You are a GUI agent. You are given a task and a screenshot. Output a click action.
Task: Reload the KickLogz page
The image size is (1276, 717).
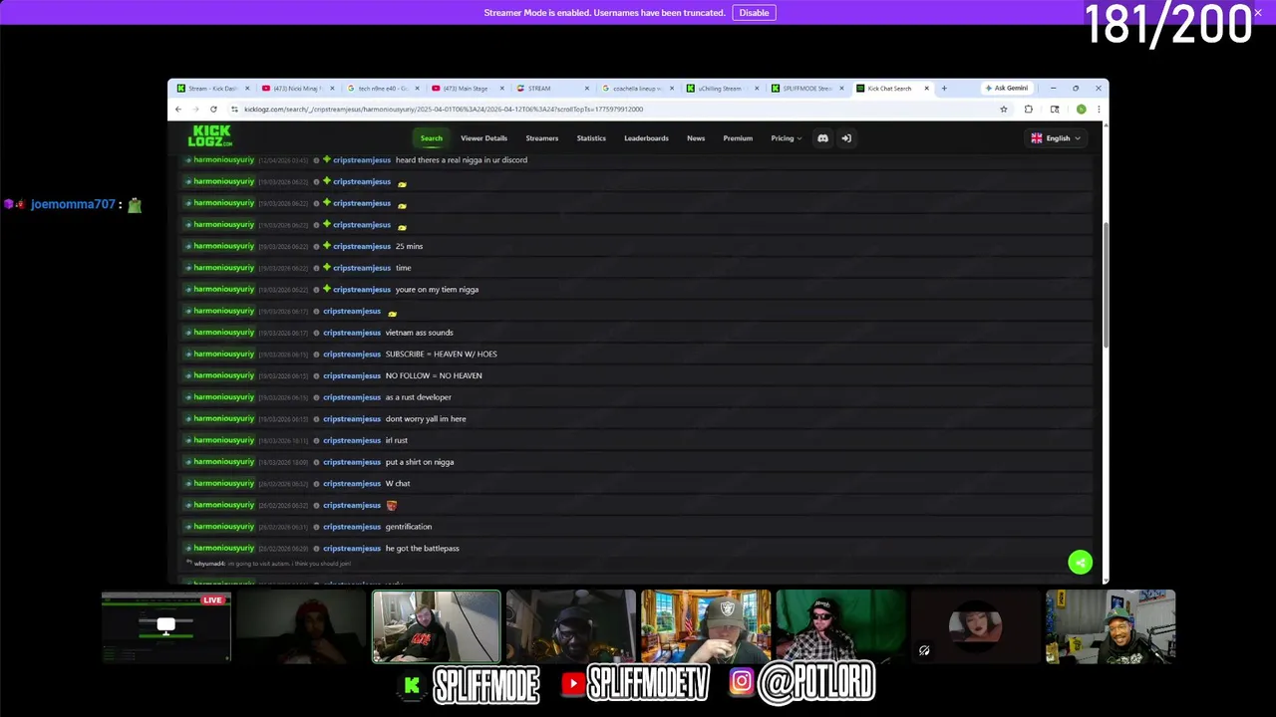tap(213, 110)
